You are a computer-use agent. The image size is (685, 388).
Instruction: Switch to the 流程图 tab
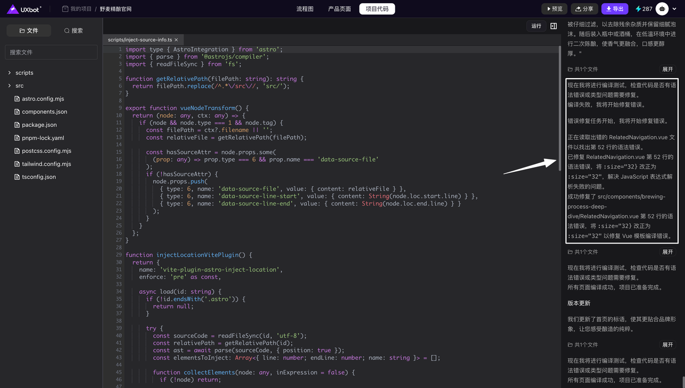305,9
